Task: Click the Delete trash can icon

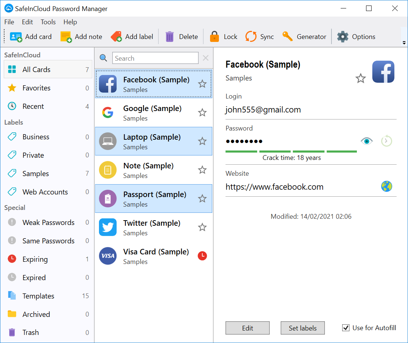Action: (x=169, y=37)
